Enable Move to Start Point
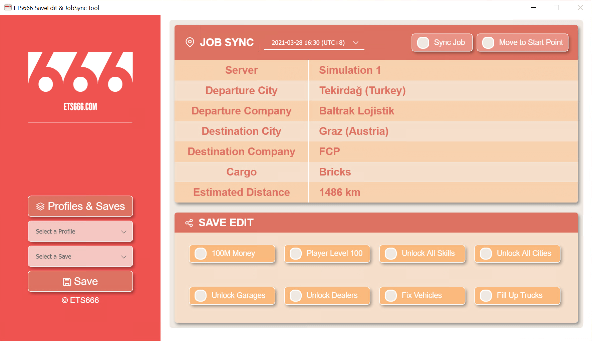This screenshot has height=341, width=592. click(488, 43)
